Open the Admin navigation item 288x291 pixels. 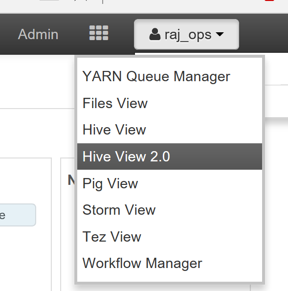38,34
